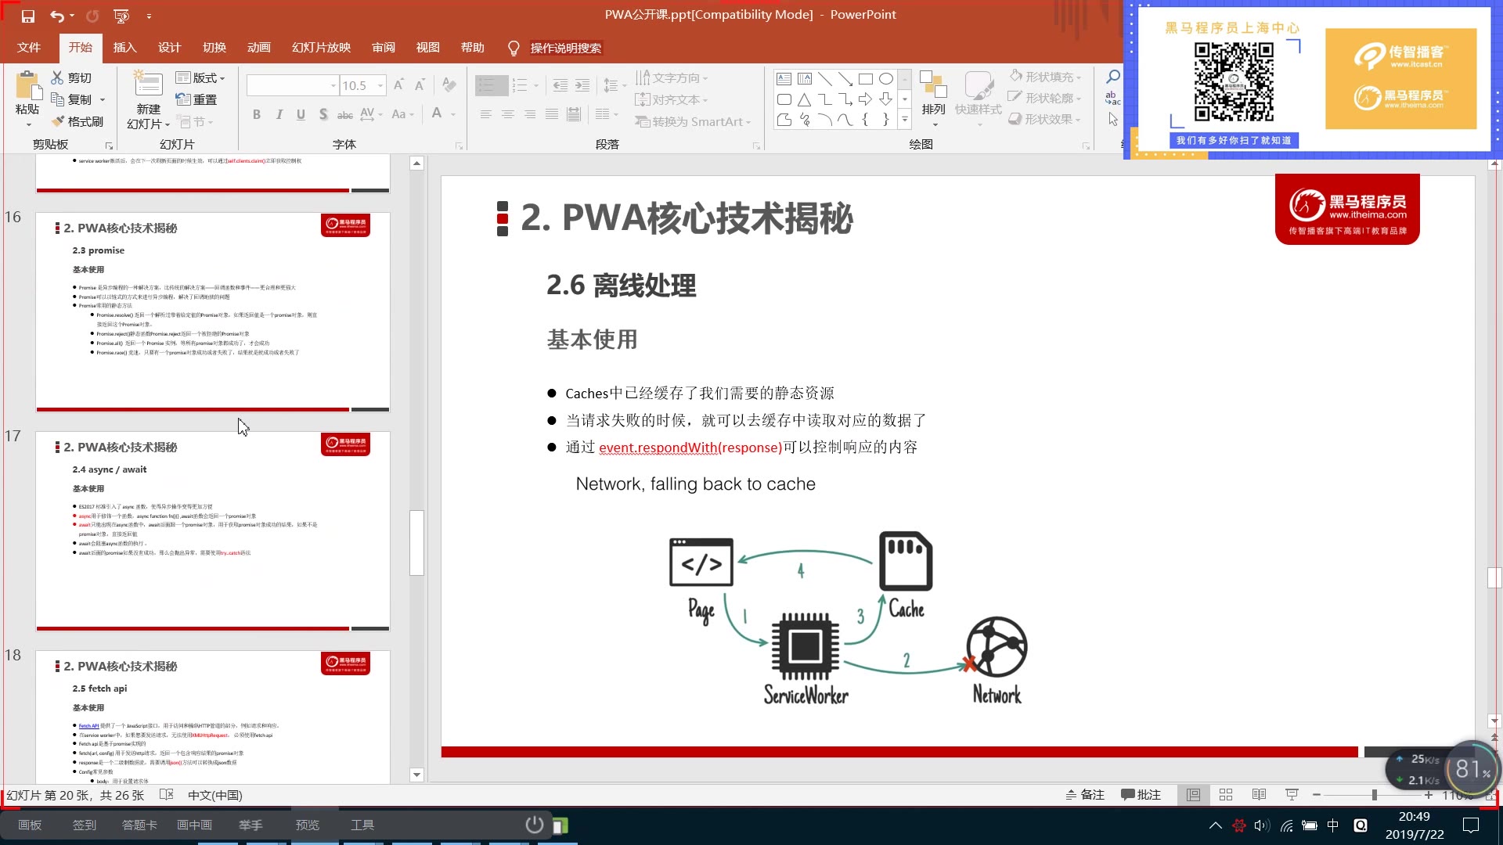
Task: Switch to the 切换 Transitions tab
Action: tap(214, 48)
